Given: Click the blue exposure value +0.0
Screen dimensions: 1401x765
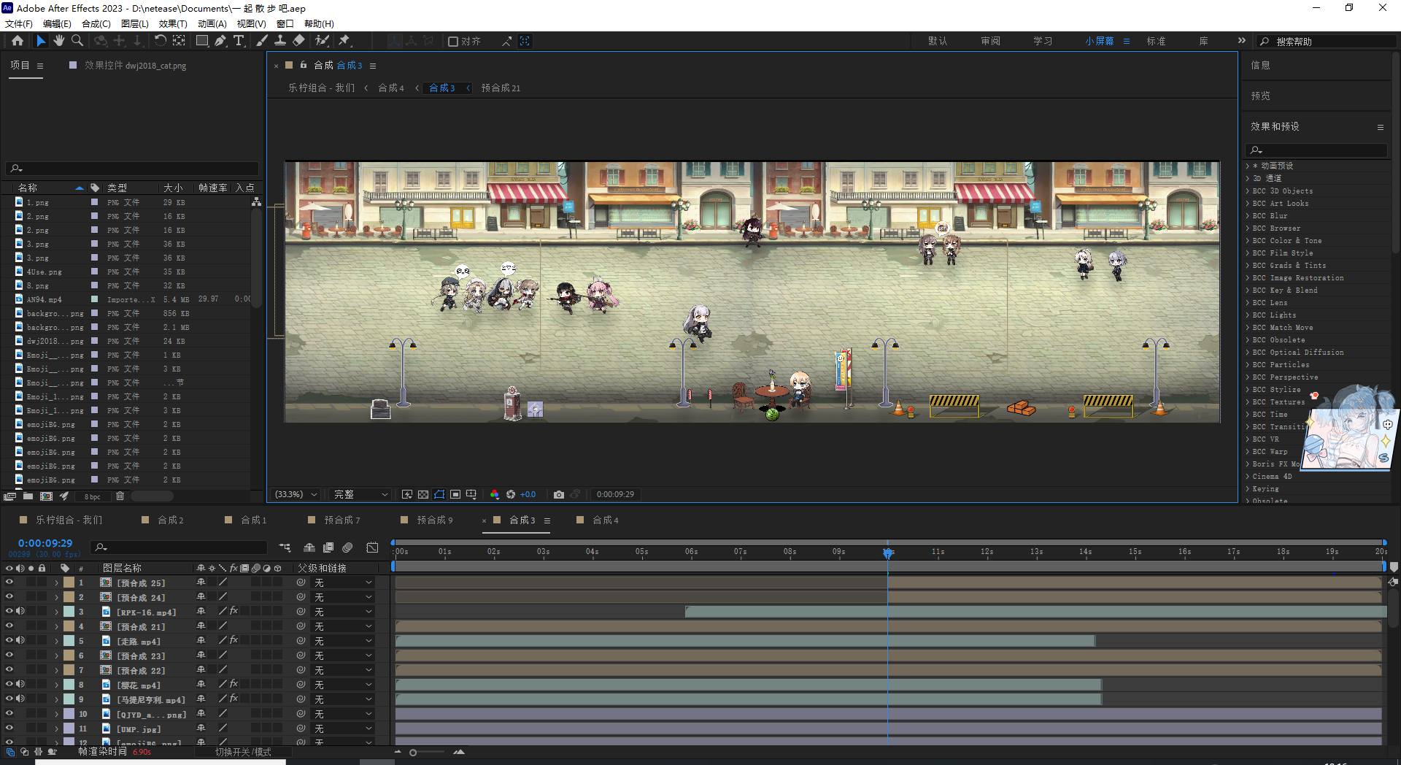Looking at the screenshot, I should coord(528,494).
